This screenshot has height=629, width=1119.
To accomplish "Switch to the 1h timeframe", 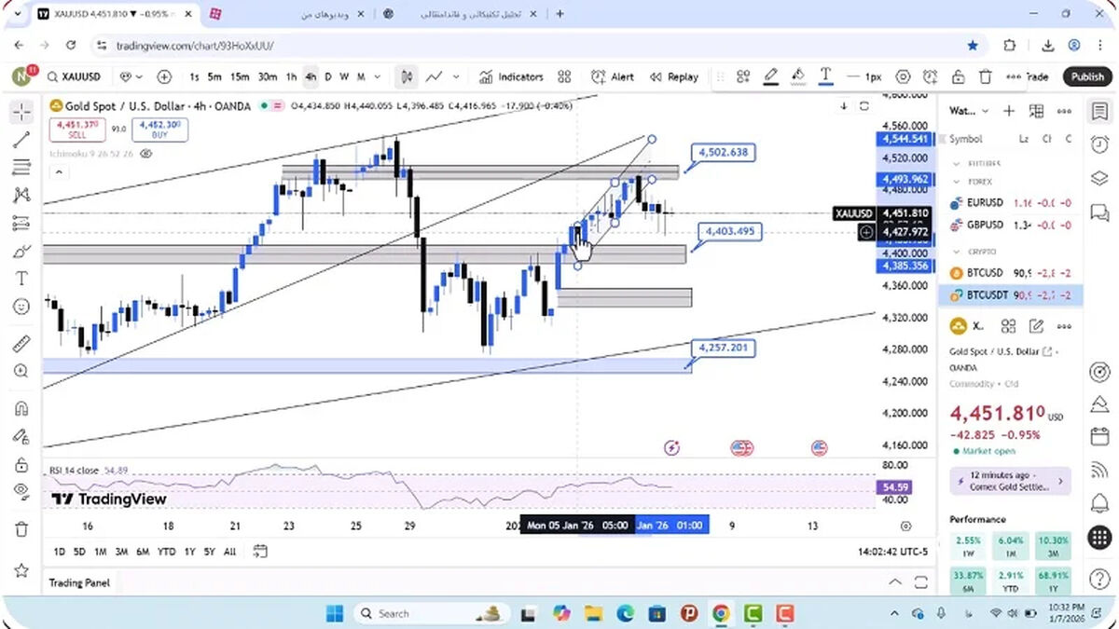I will [291, 77].
